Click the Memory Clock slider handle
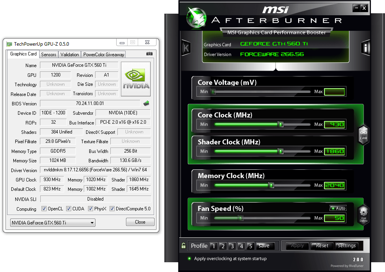 (271, 185)
